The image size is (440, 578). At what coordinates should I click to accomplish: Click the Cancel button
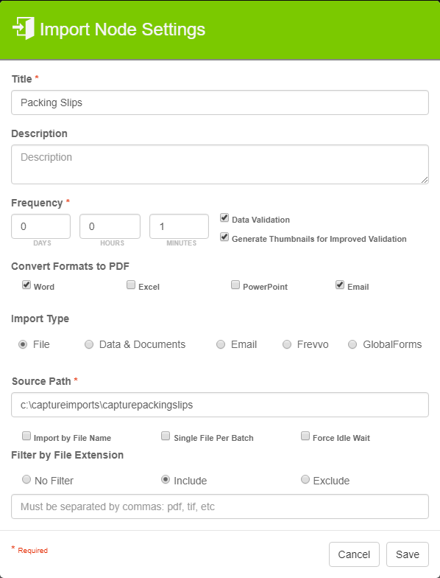tap(354, 554)
